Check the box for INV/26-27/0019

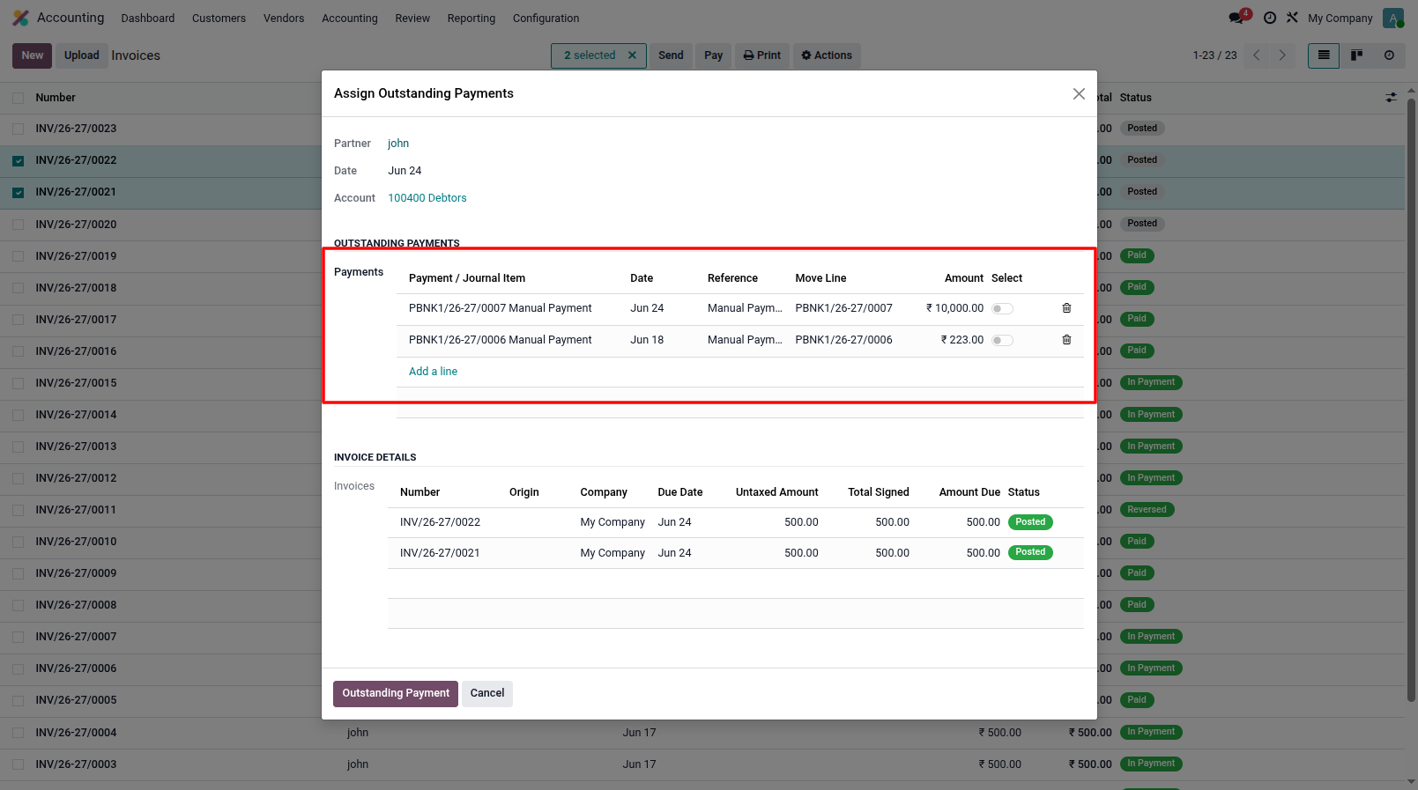(x=19, y=256)
